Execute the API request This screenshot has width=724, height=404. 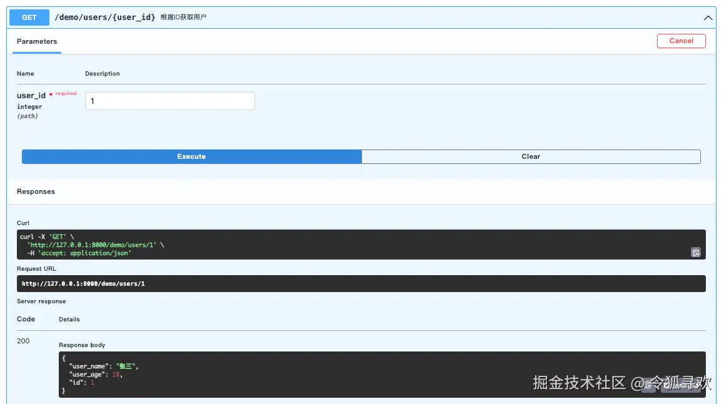(x=191, y=156)
